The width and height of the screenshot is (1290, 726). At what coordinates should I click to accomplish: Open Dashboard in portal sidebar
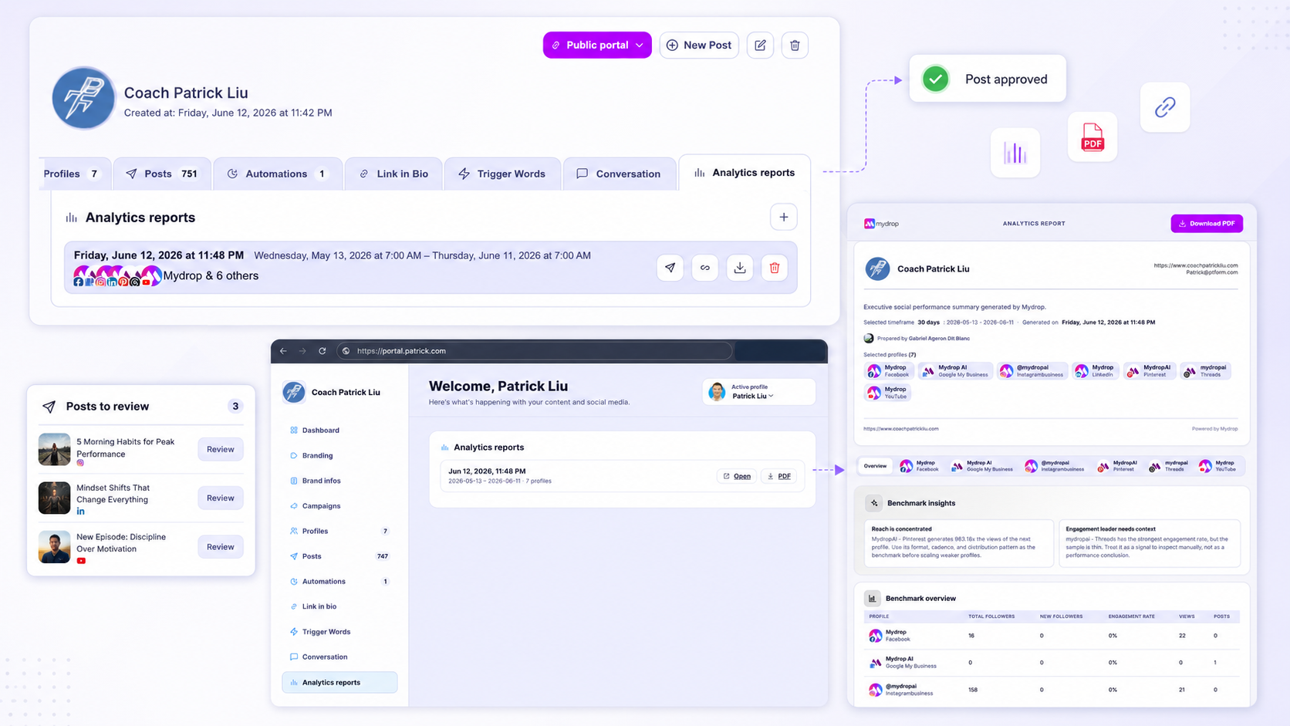(339, 430)
